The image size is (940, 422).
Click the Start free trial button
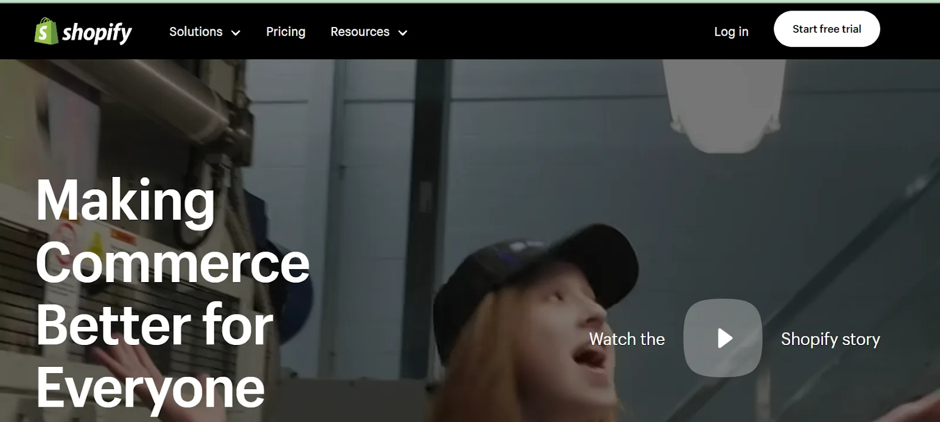click(827, 29)
